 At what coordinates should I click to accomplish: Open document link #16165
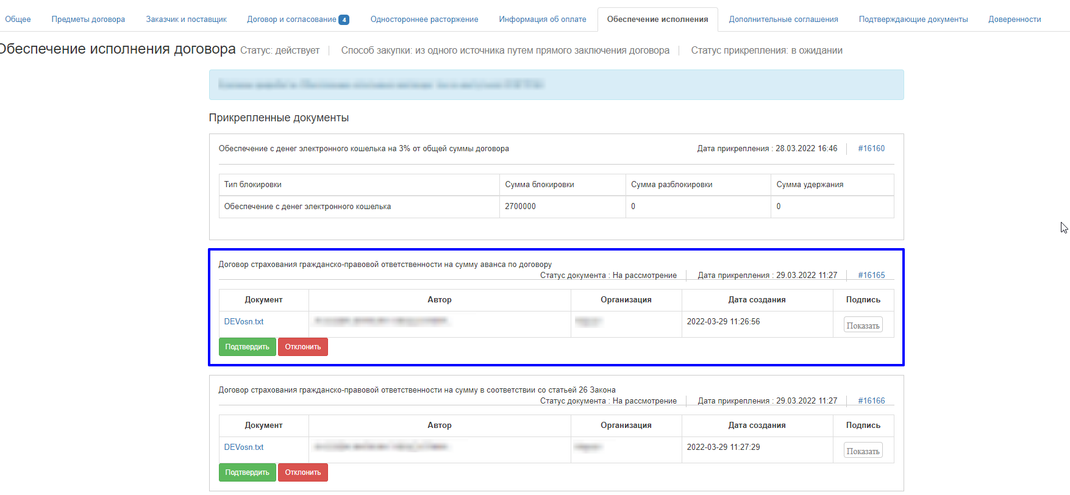tap(871, 276)
